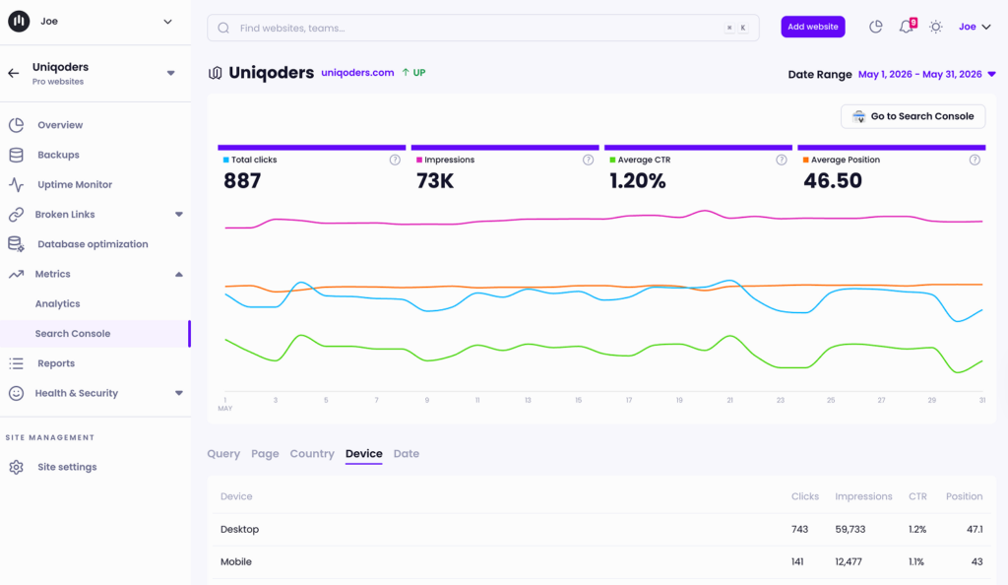The image size is (1008, 585).
Task: Toggle the Impressions metric card
Action: (505, 169)
